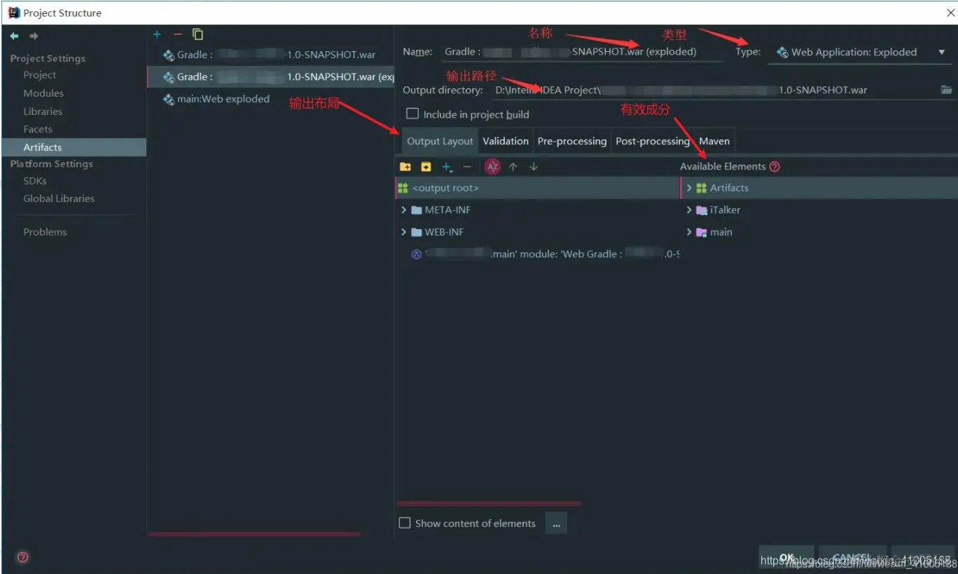The image size is (958, 574).
Task: Click the back navigation arrow
Action: click(14, 36)
